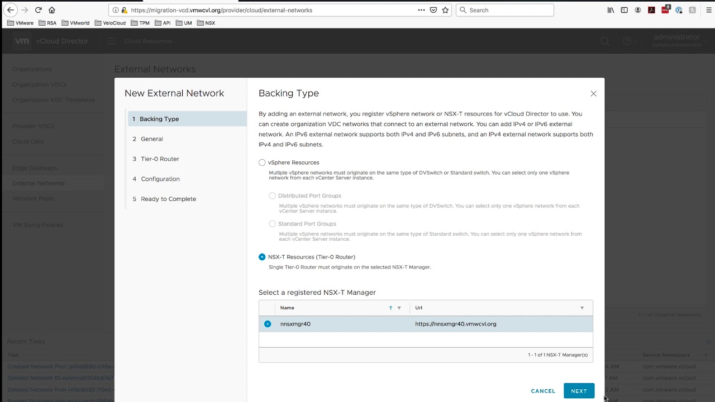The height and width of the screenshot is (402, 715).
Task: Open Organizations in background sidebar
Action: point(32,69)
